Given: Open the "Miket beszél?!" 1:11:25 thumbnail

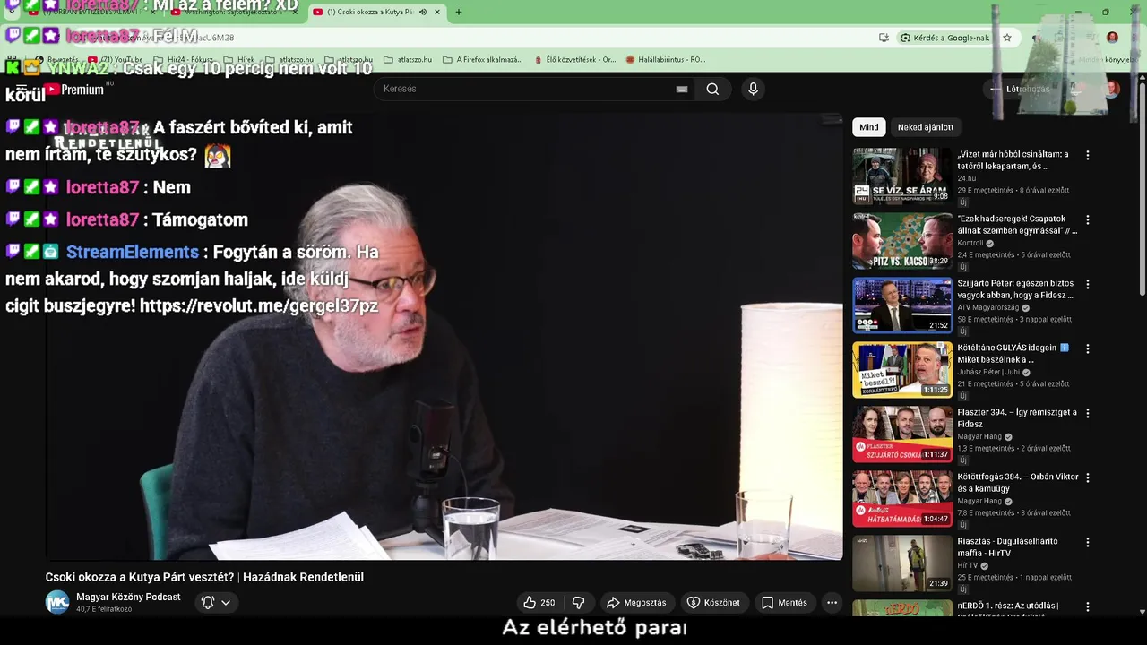Looking at the screenshot, I should click(x=902, y=369).
